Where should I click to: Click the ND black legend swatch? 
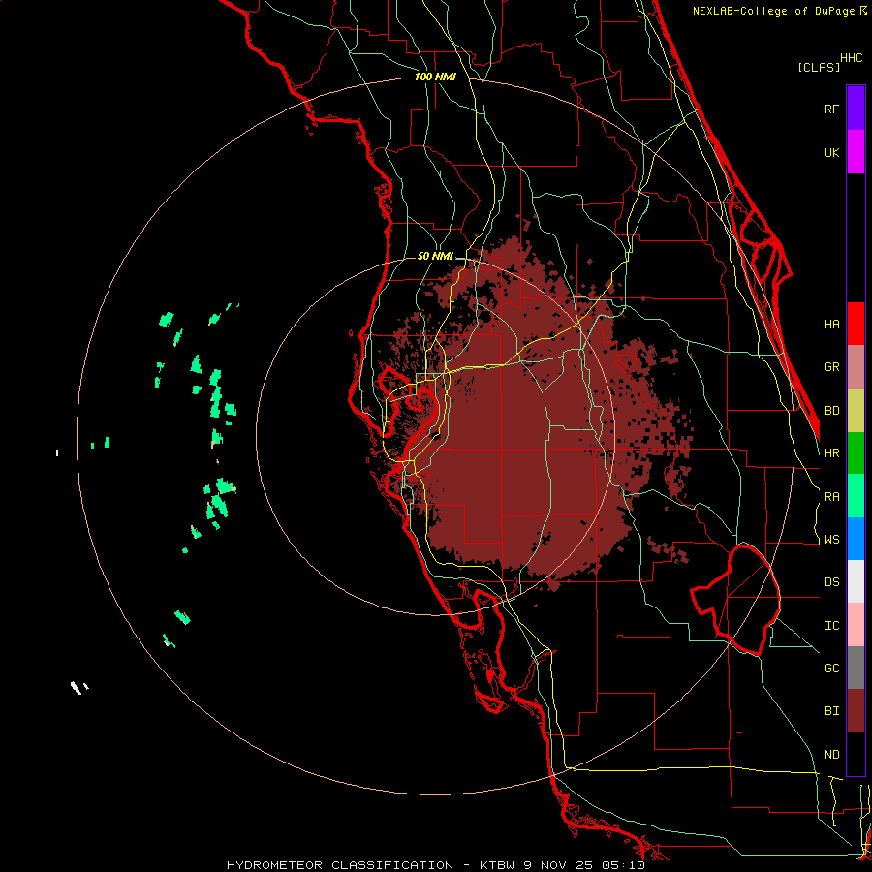click(856, 754)
